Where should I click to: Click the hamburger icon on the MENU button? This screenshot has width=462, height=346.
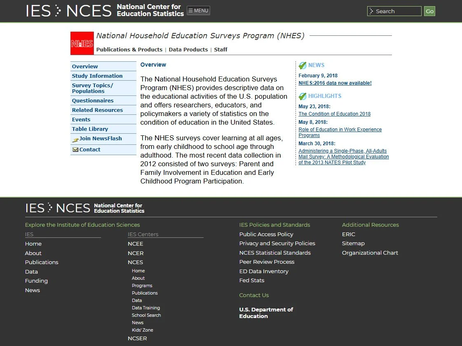coord(190,11)
